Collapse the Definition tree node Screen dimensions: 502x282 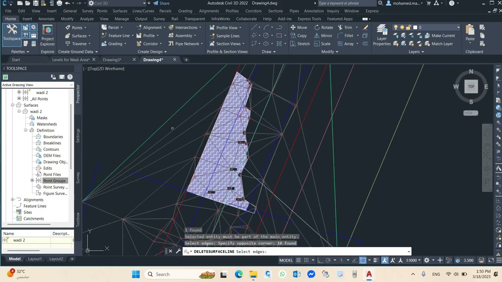click(26, 130)
